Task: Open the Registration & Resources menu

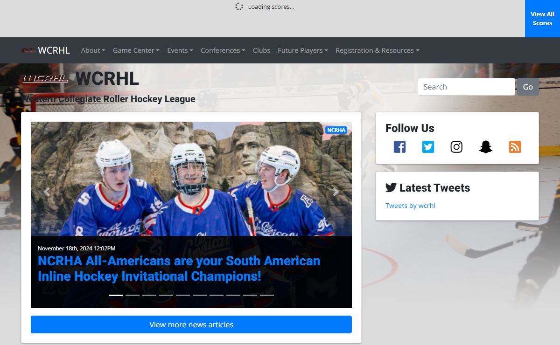Action: [x=377, y=50]
